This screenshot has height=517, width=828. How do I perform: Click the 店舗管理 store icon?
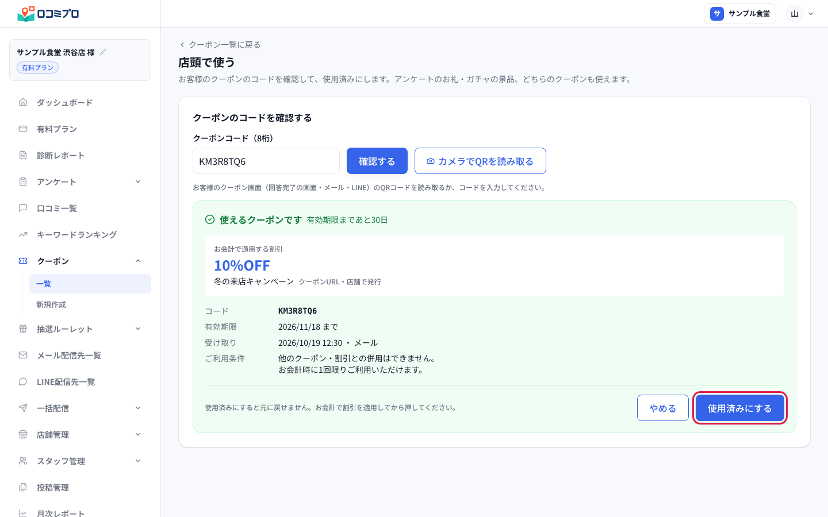pos(23,434)
